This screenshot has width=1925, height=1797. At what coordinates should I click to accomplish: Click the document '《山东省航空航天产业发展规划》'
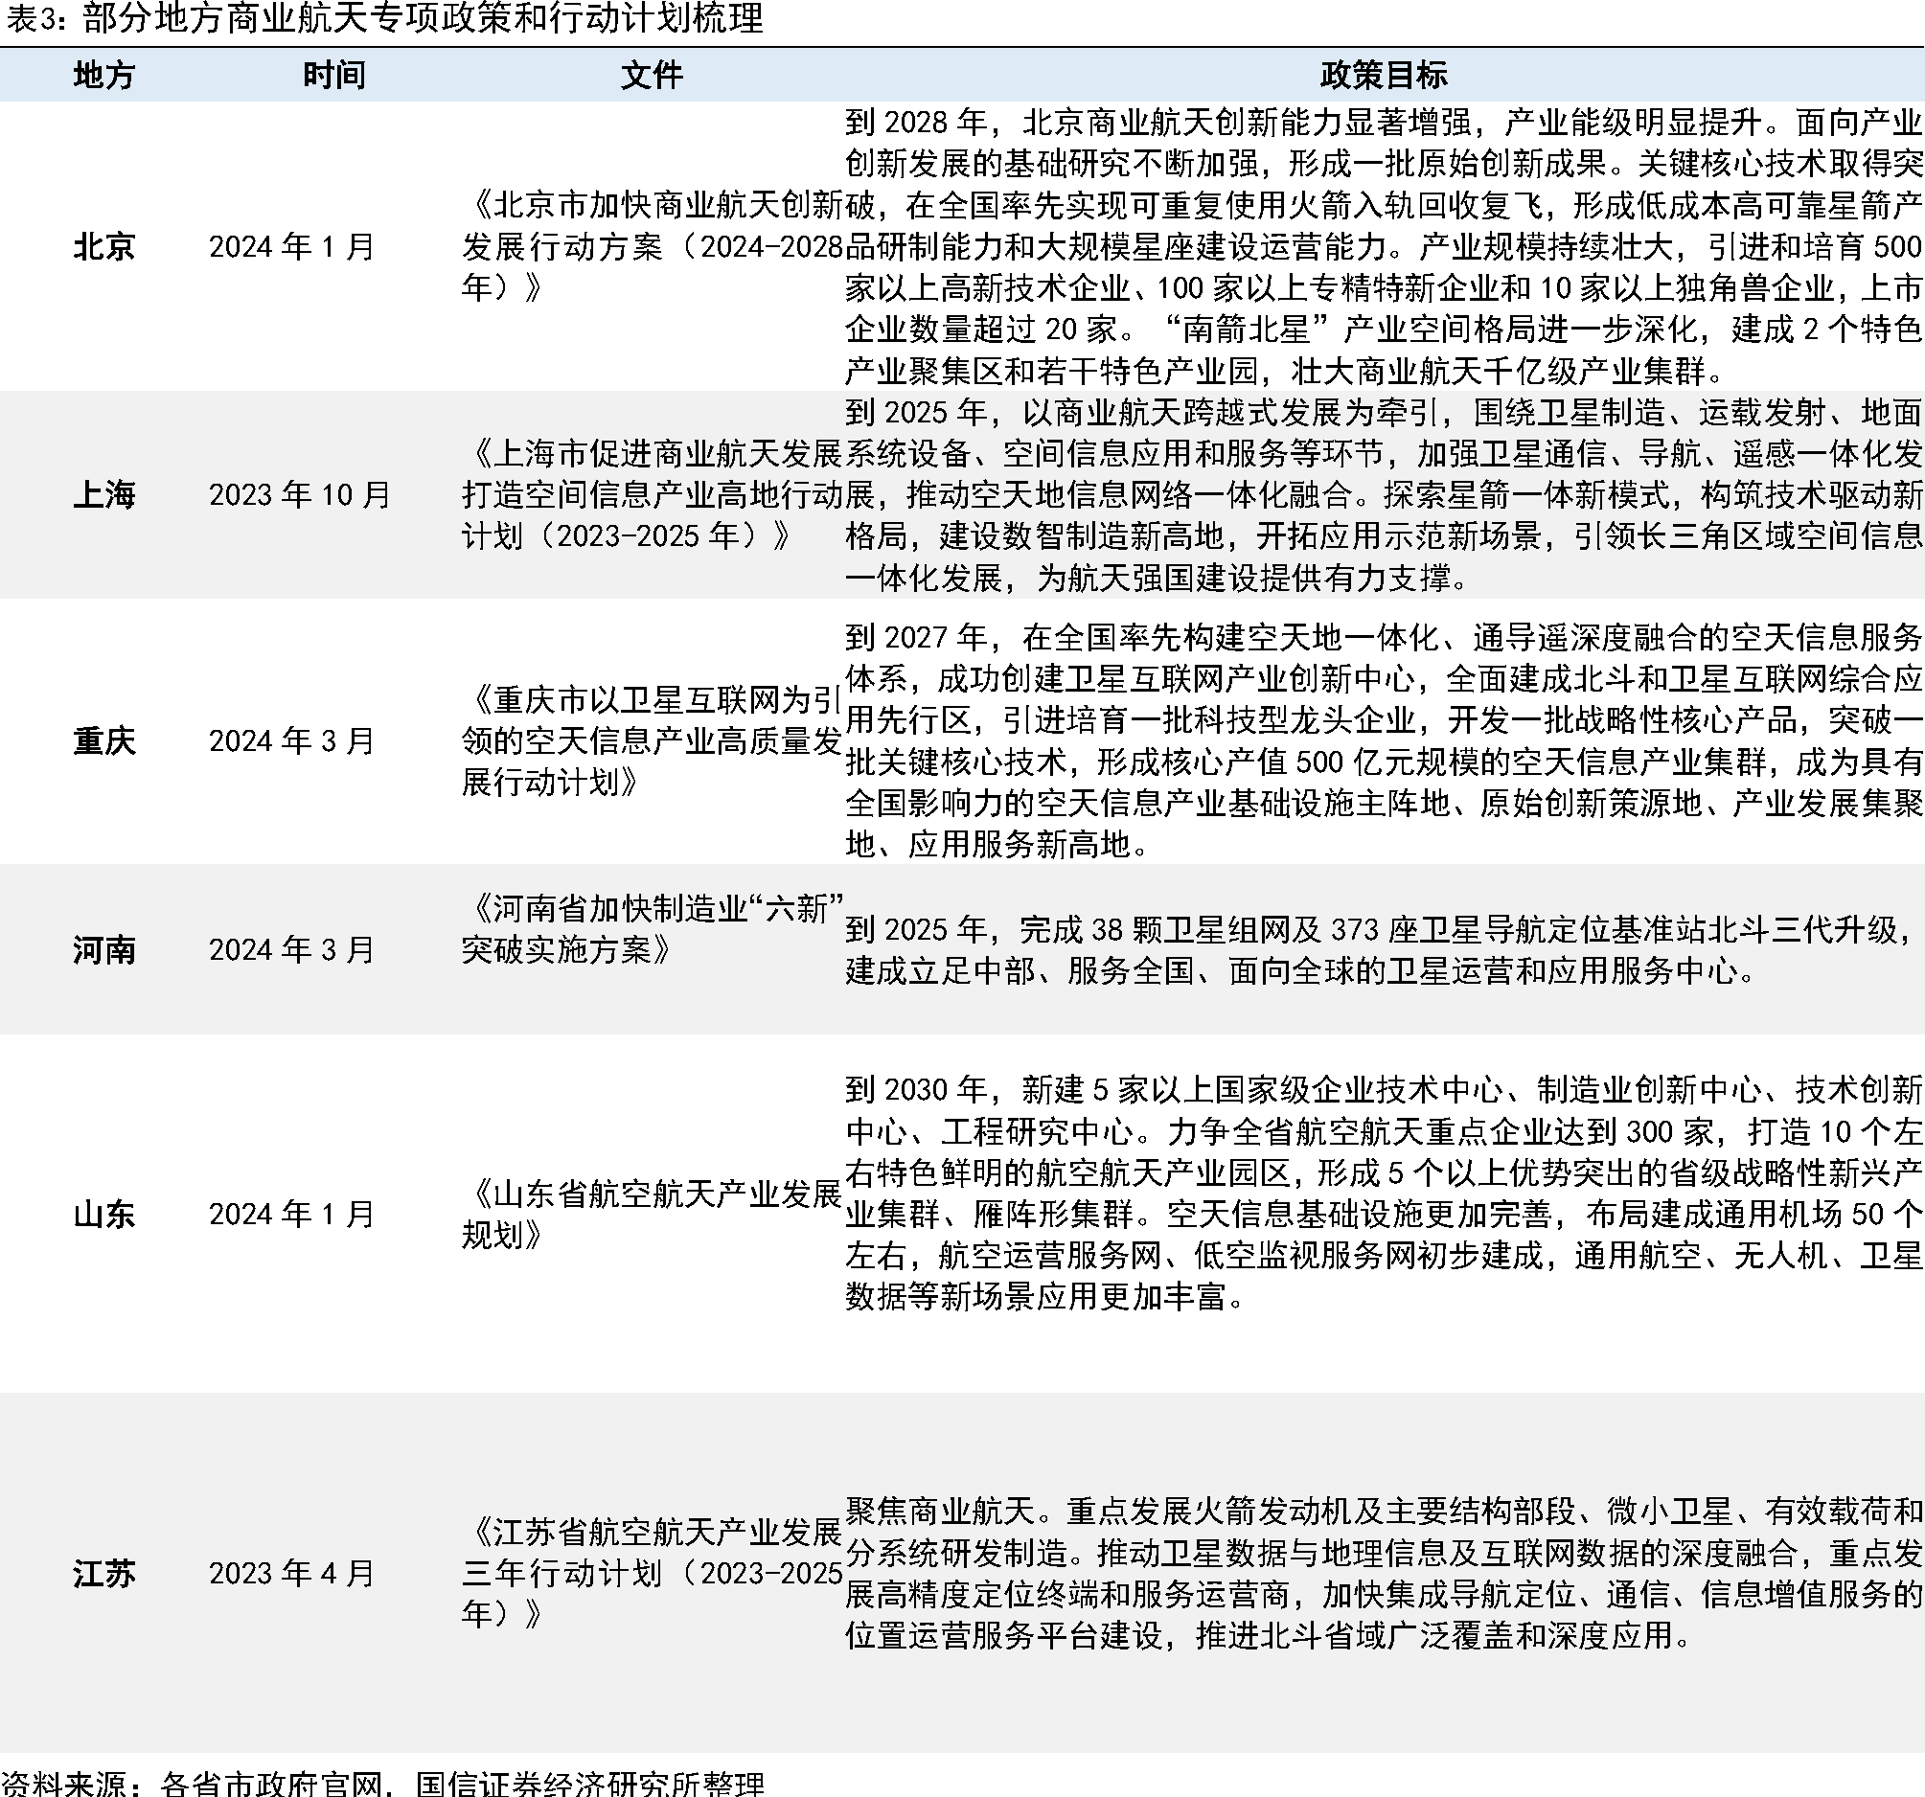tap(653, 1215)
